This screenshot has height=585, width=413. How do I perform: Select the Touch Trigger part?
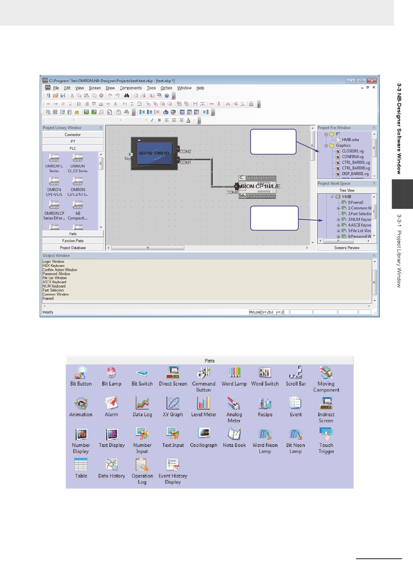click(326, 441)
